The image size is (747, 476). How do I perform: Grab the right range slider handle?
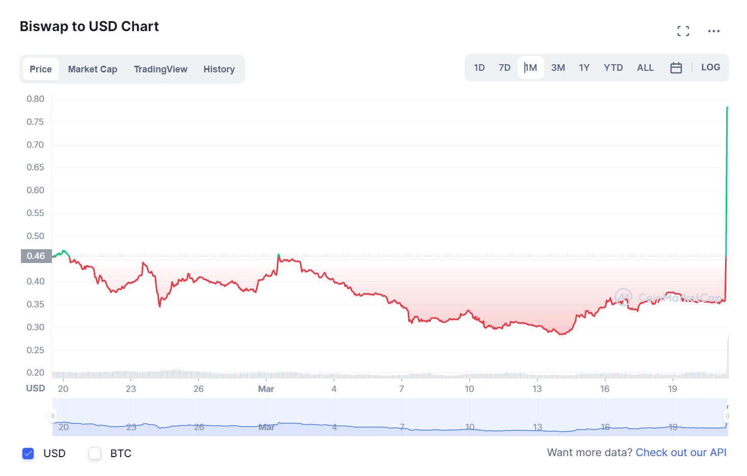coord(727,416)
